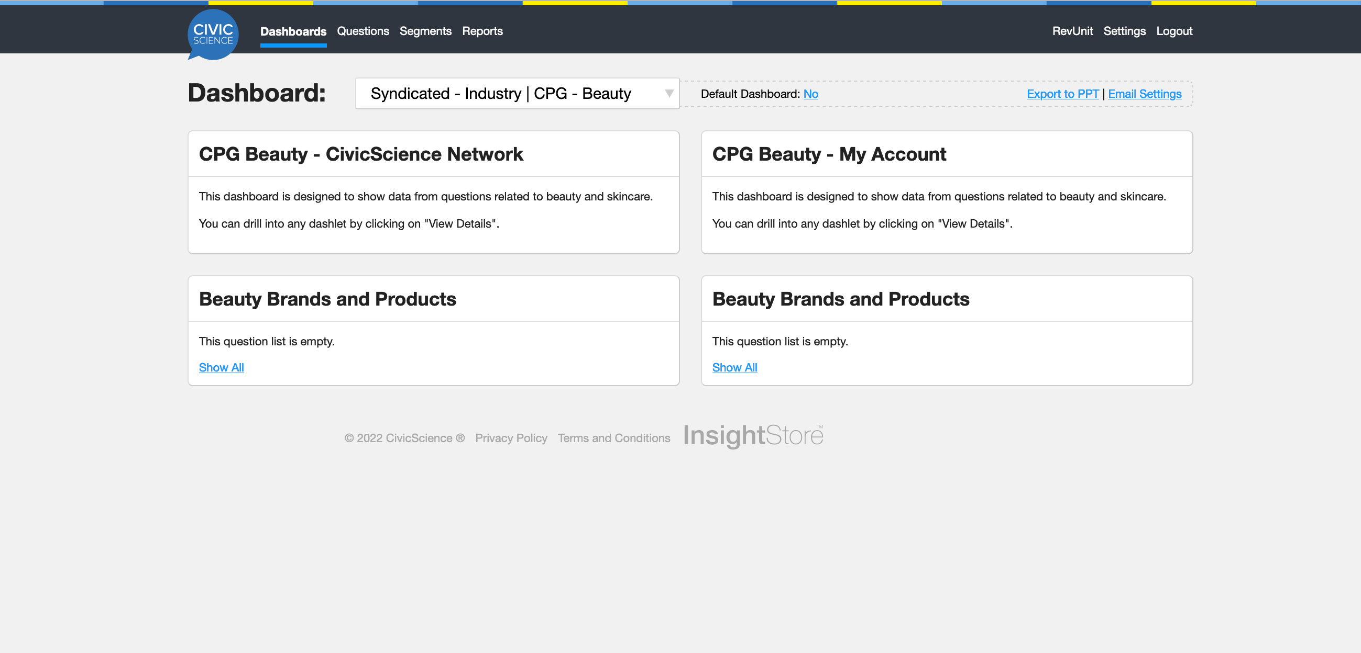Toggle Default Dashboard 'No' link
The image size is (1361, 653).
(810, 94)
